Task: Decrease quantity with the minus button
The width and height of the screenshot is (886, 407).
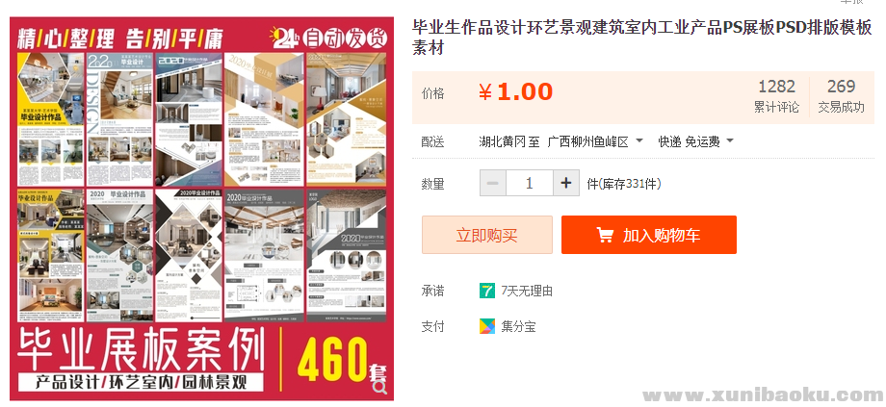Action: tap(493, 184)
